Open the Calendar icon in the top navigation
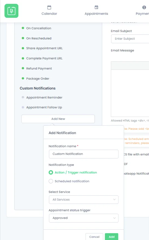This screenshot has height=240, width=149. [49, 7]
